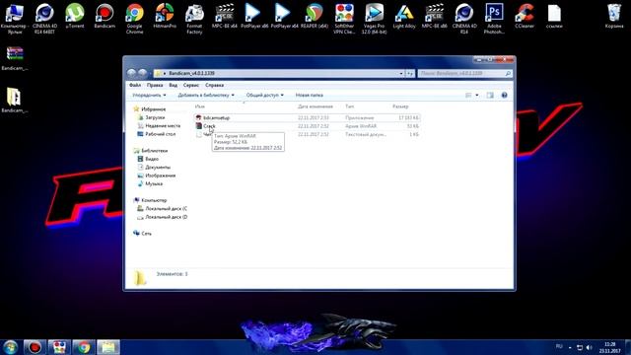Select the Корзина recycle bin icon

pos(614,16)
